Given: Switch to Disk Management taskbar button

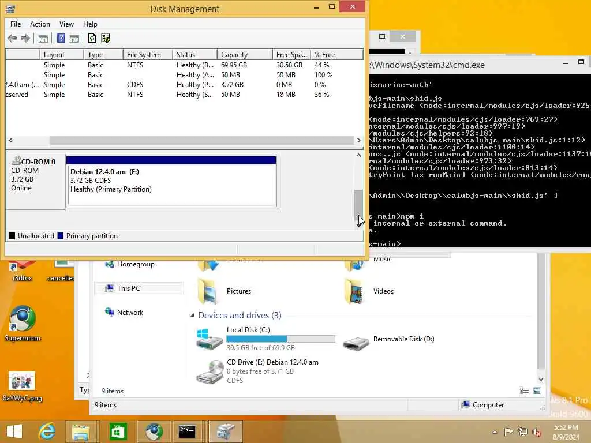Looking at the screenshot, I should (225, 431).
